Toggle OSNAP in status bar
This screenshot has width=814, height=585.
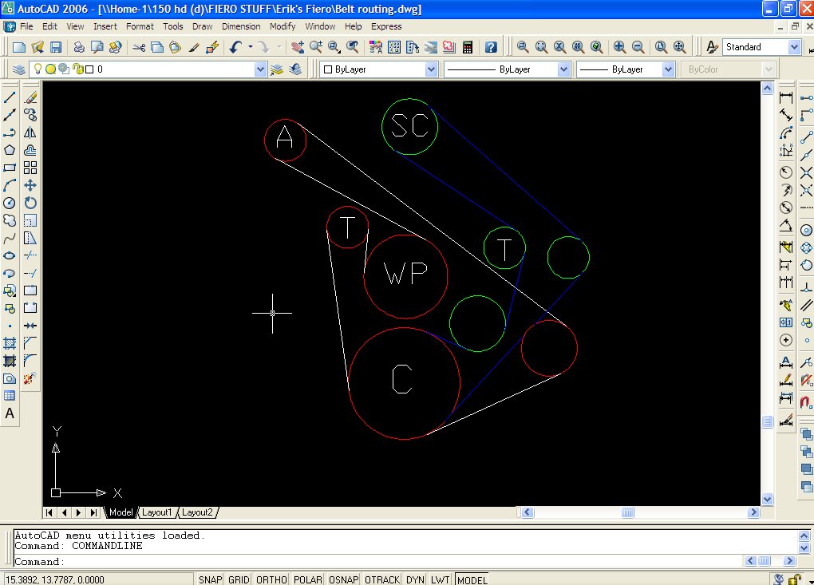[x=344, y=579]
